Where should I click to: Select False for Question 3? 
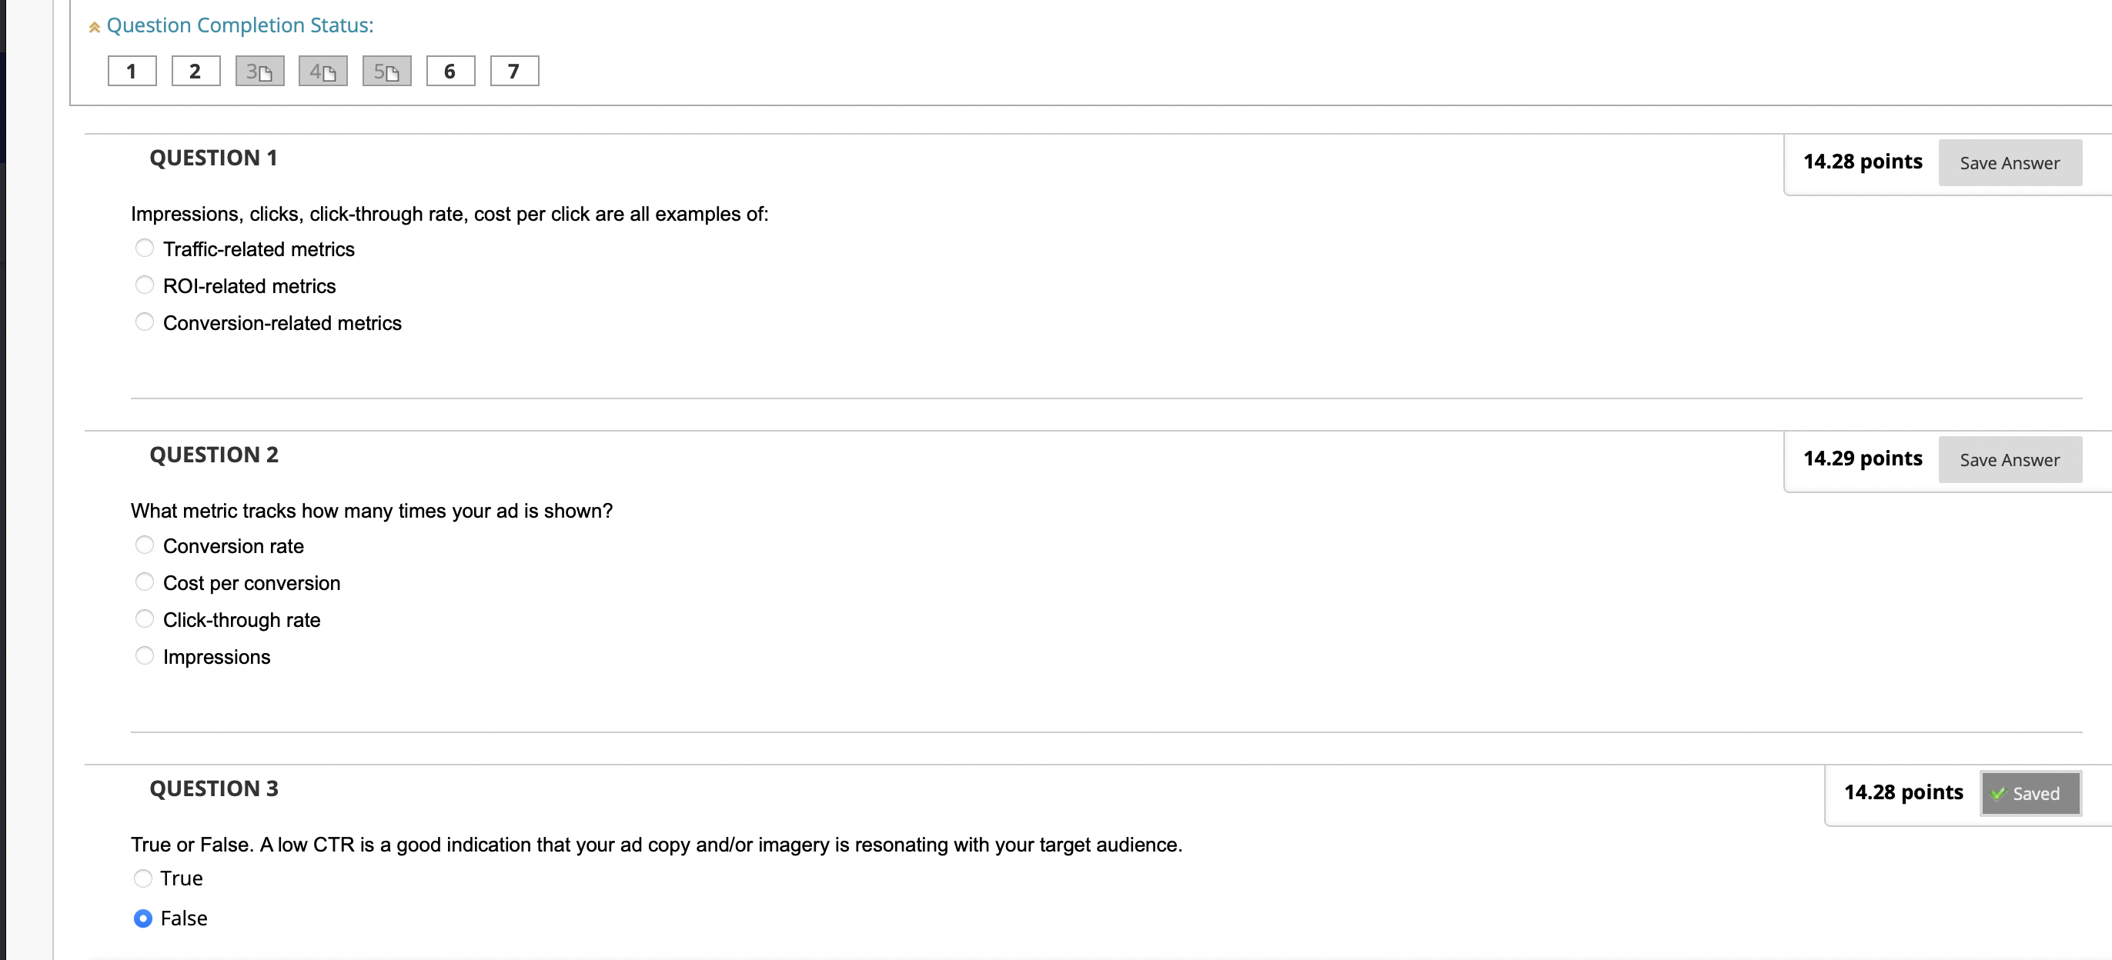pyautogui.click(x=142, y=918)
